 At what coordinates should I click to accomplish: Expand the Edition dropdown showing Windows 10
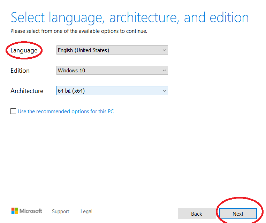coord(108,71)
